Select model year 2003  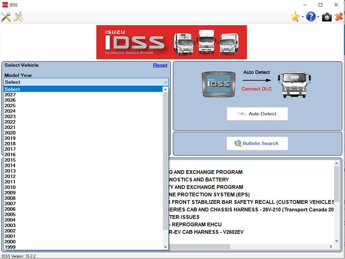(83, 225)
